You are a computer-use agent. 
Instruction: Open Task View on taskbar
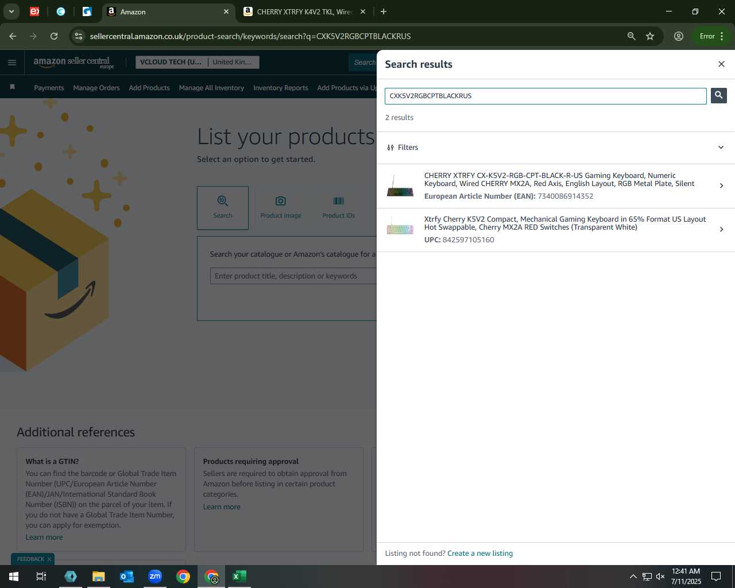click(x=41, y=577)
